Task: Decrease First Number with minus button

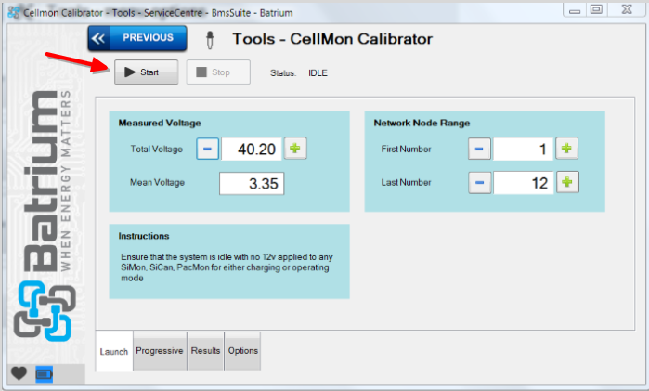Action: (479, 149)
